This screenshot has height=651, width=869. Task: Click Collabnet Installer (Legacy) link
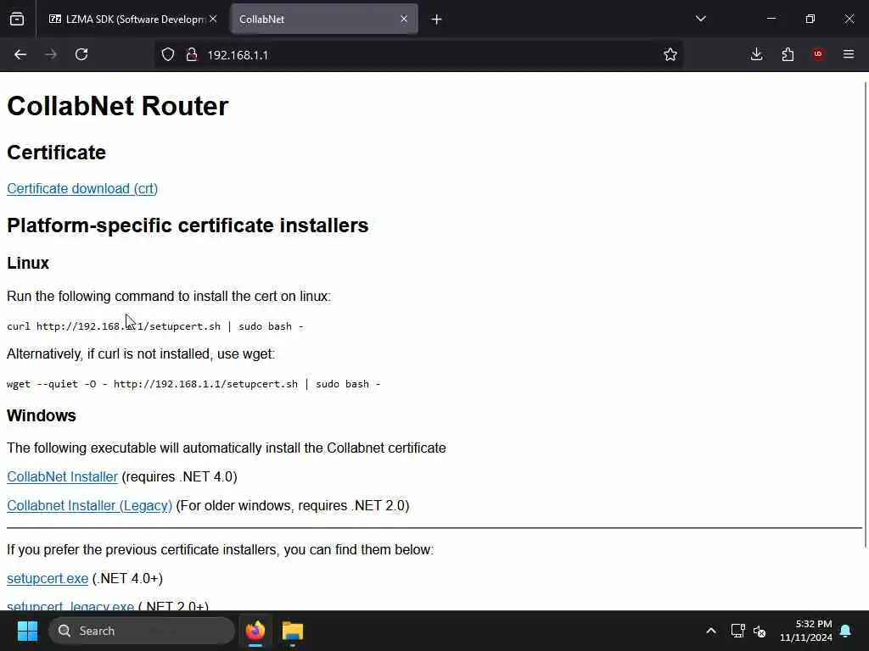[x=89, y=505]
